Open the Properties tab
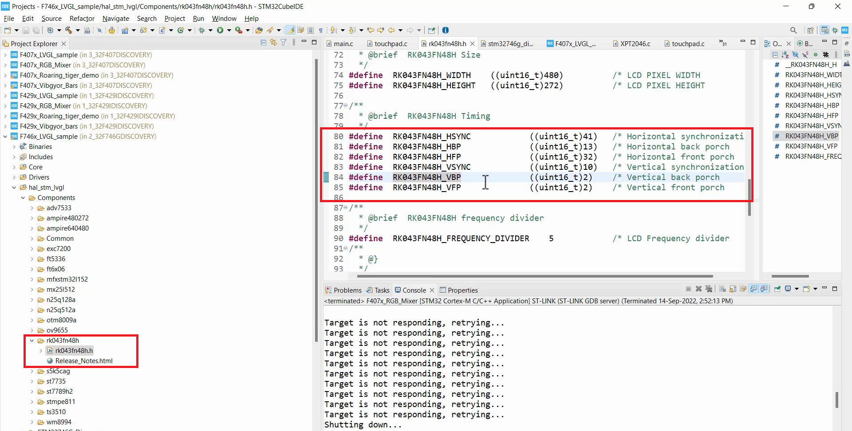This screenshot has height=431, width=852. coord(459,290)
